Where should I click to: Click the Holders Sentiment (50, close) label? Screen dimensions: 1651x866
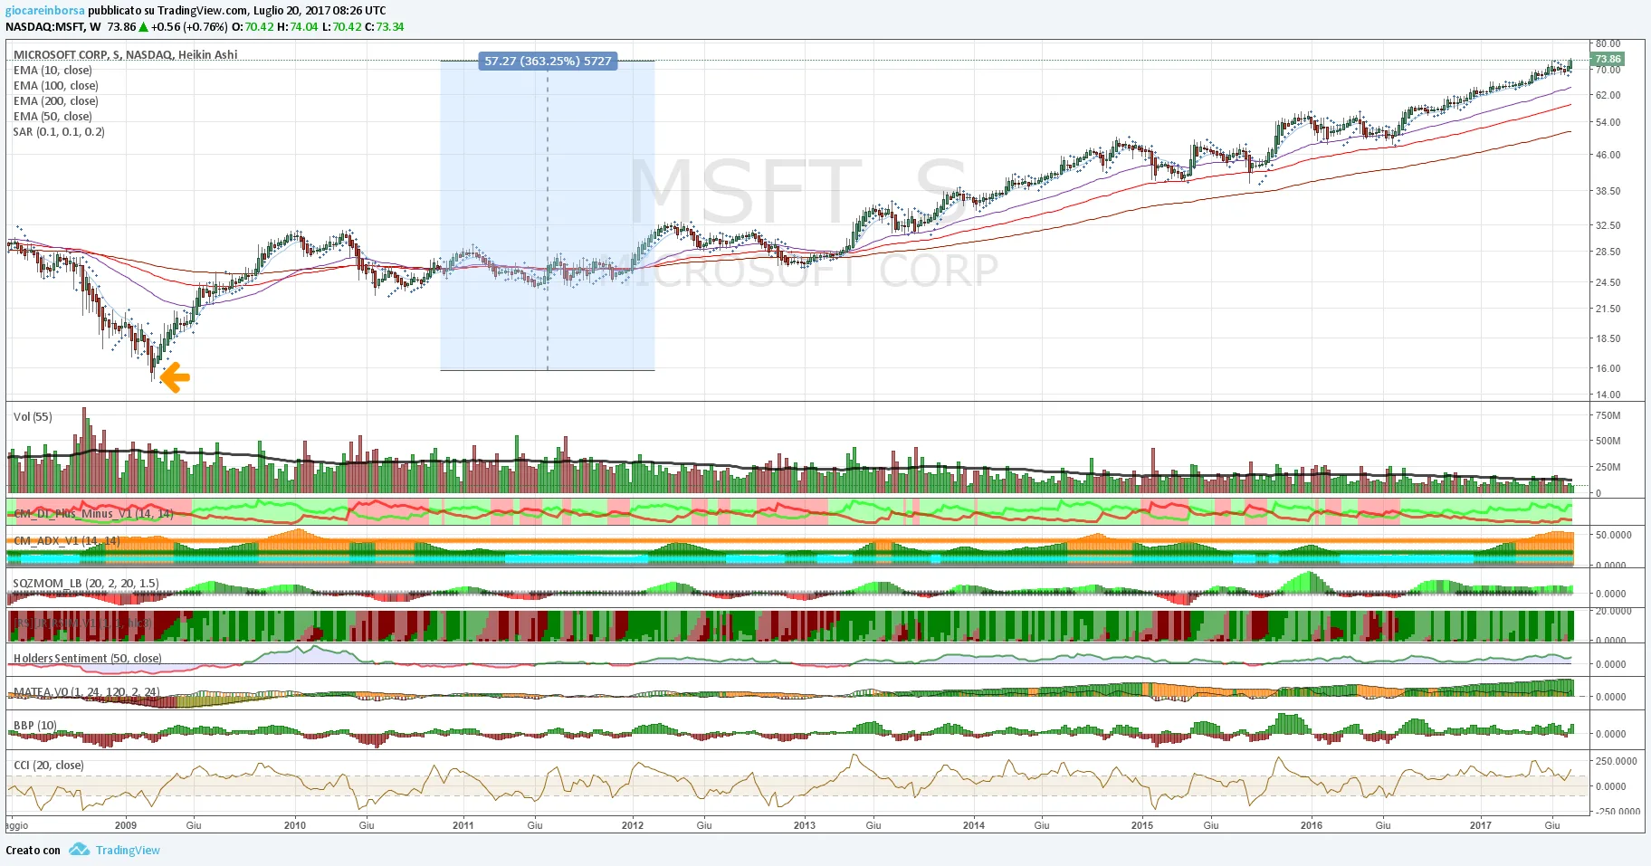coord(88,659)
